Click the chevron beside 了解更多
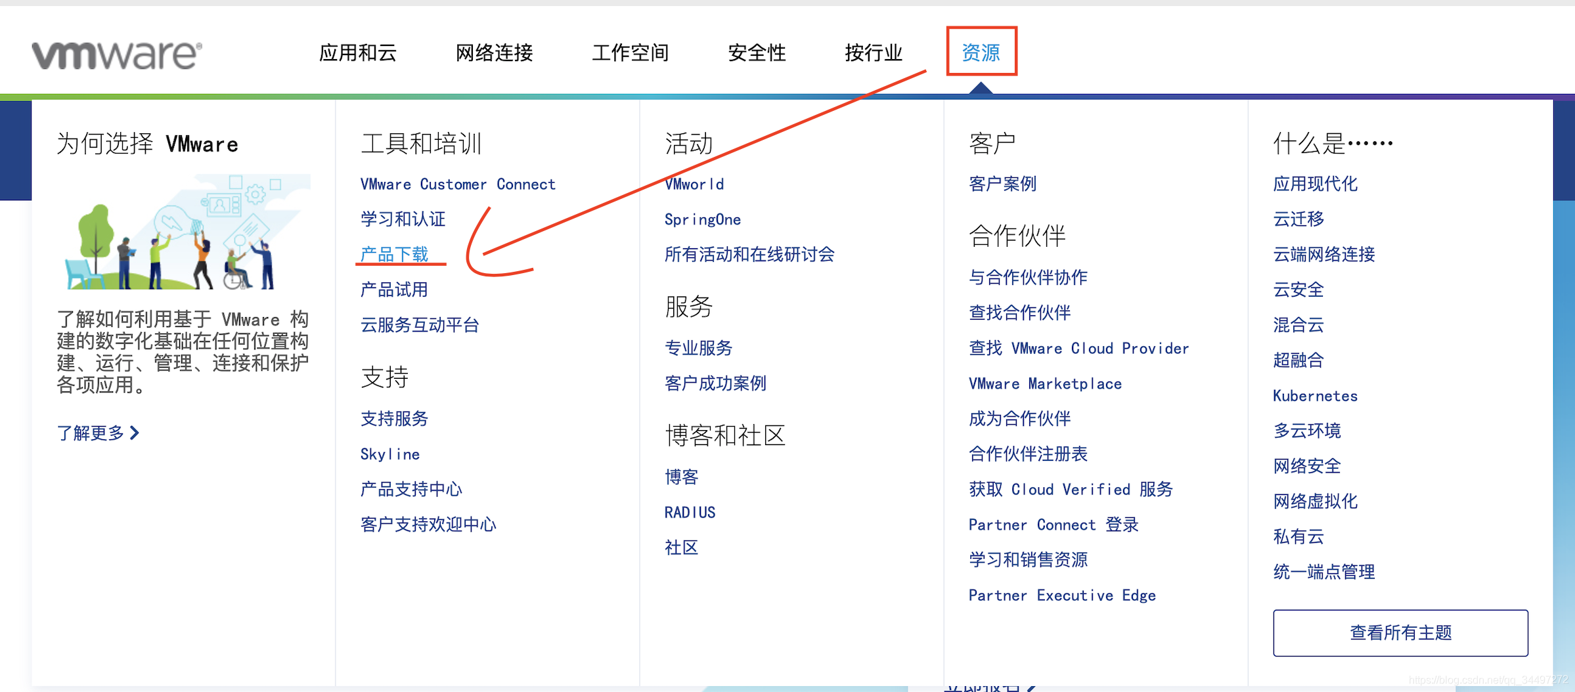This screenshot has height=692, width=1575. (135, 433)
